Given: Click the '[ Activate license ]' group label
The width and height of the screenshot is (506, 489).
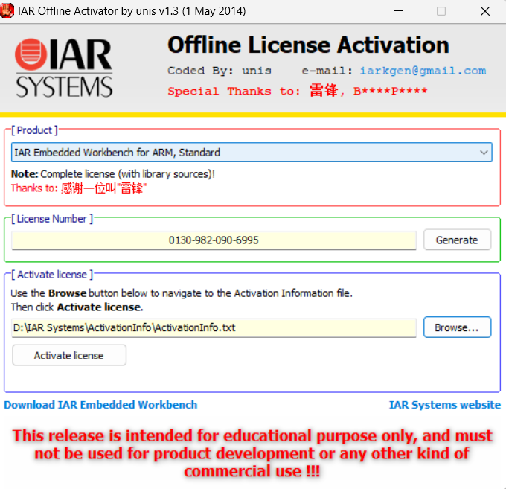Looking at the screenshot, I should [52, 275].
